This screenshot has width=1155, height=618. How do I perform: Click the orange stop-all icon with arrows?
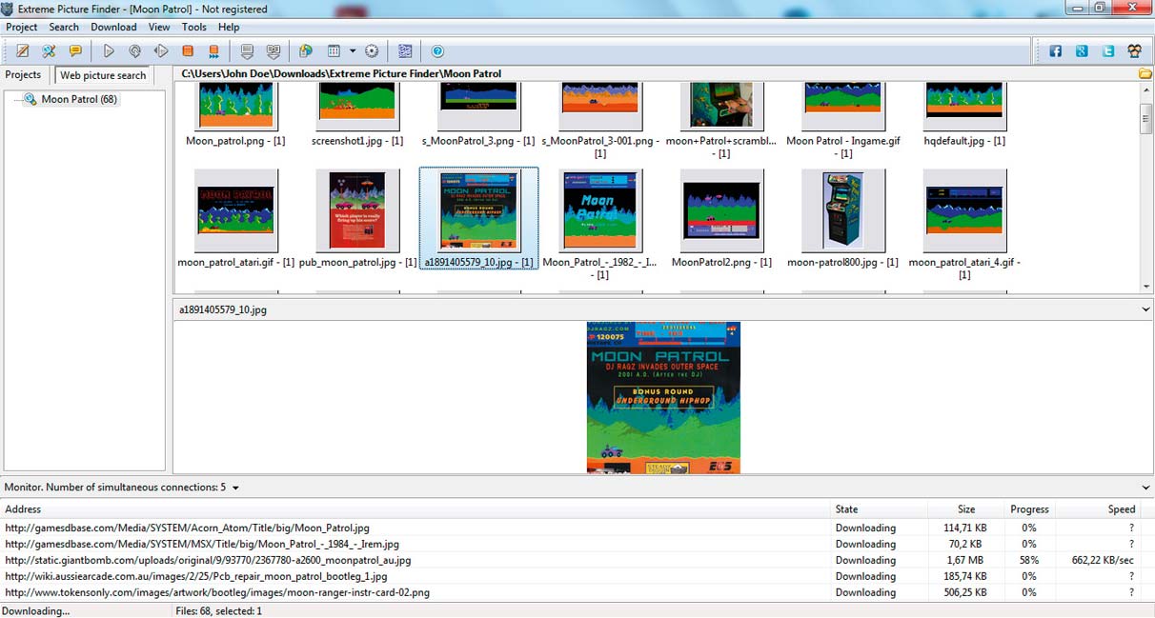pyautogui.click(x=213, y=51)
